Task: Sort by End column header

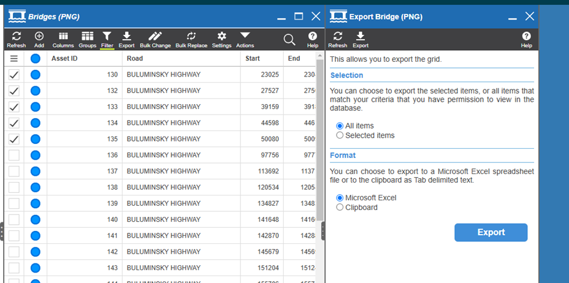Action: coord(299,58)
